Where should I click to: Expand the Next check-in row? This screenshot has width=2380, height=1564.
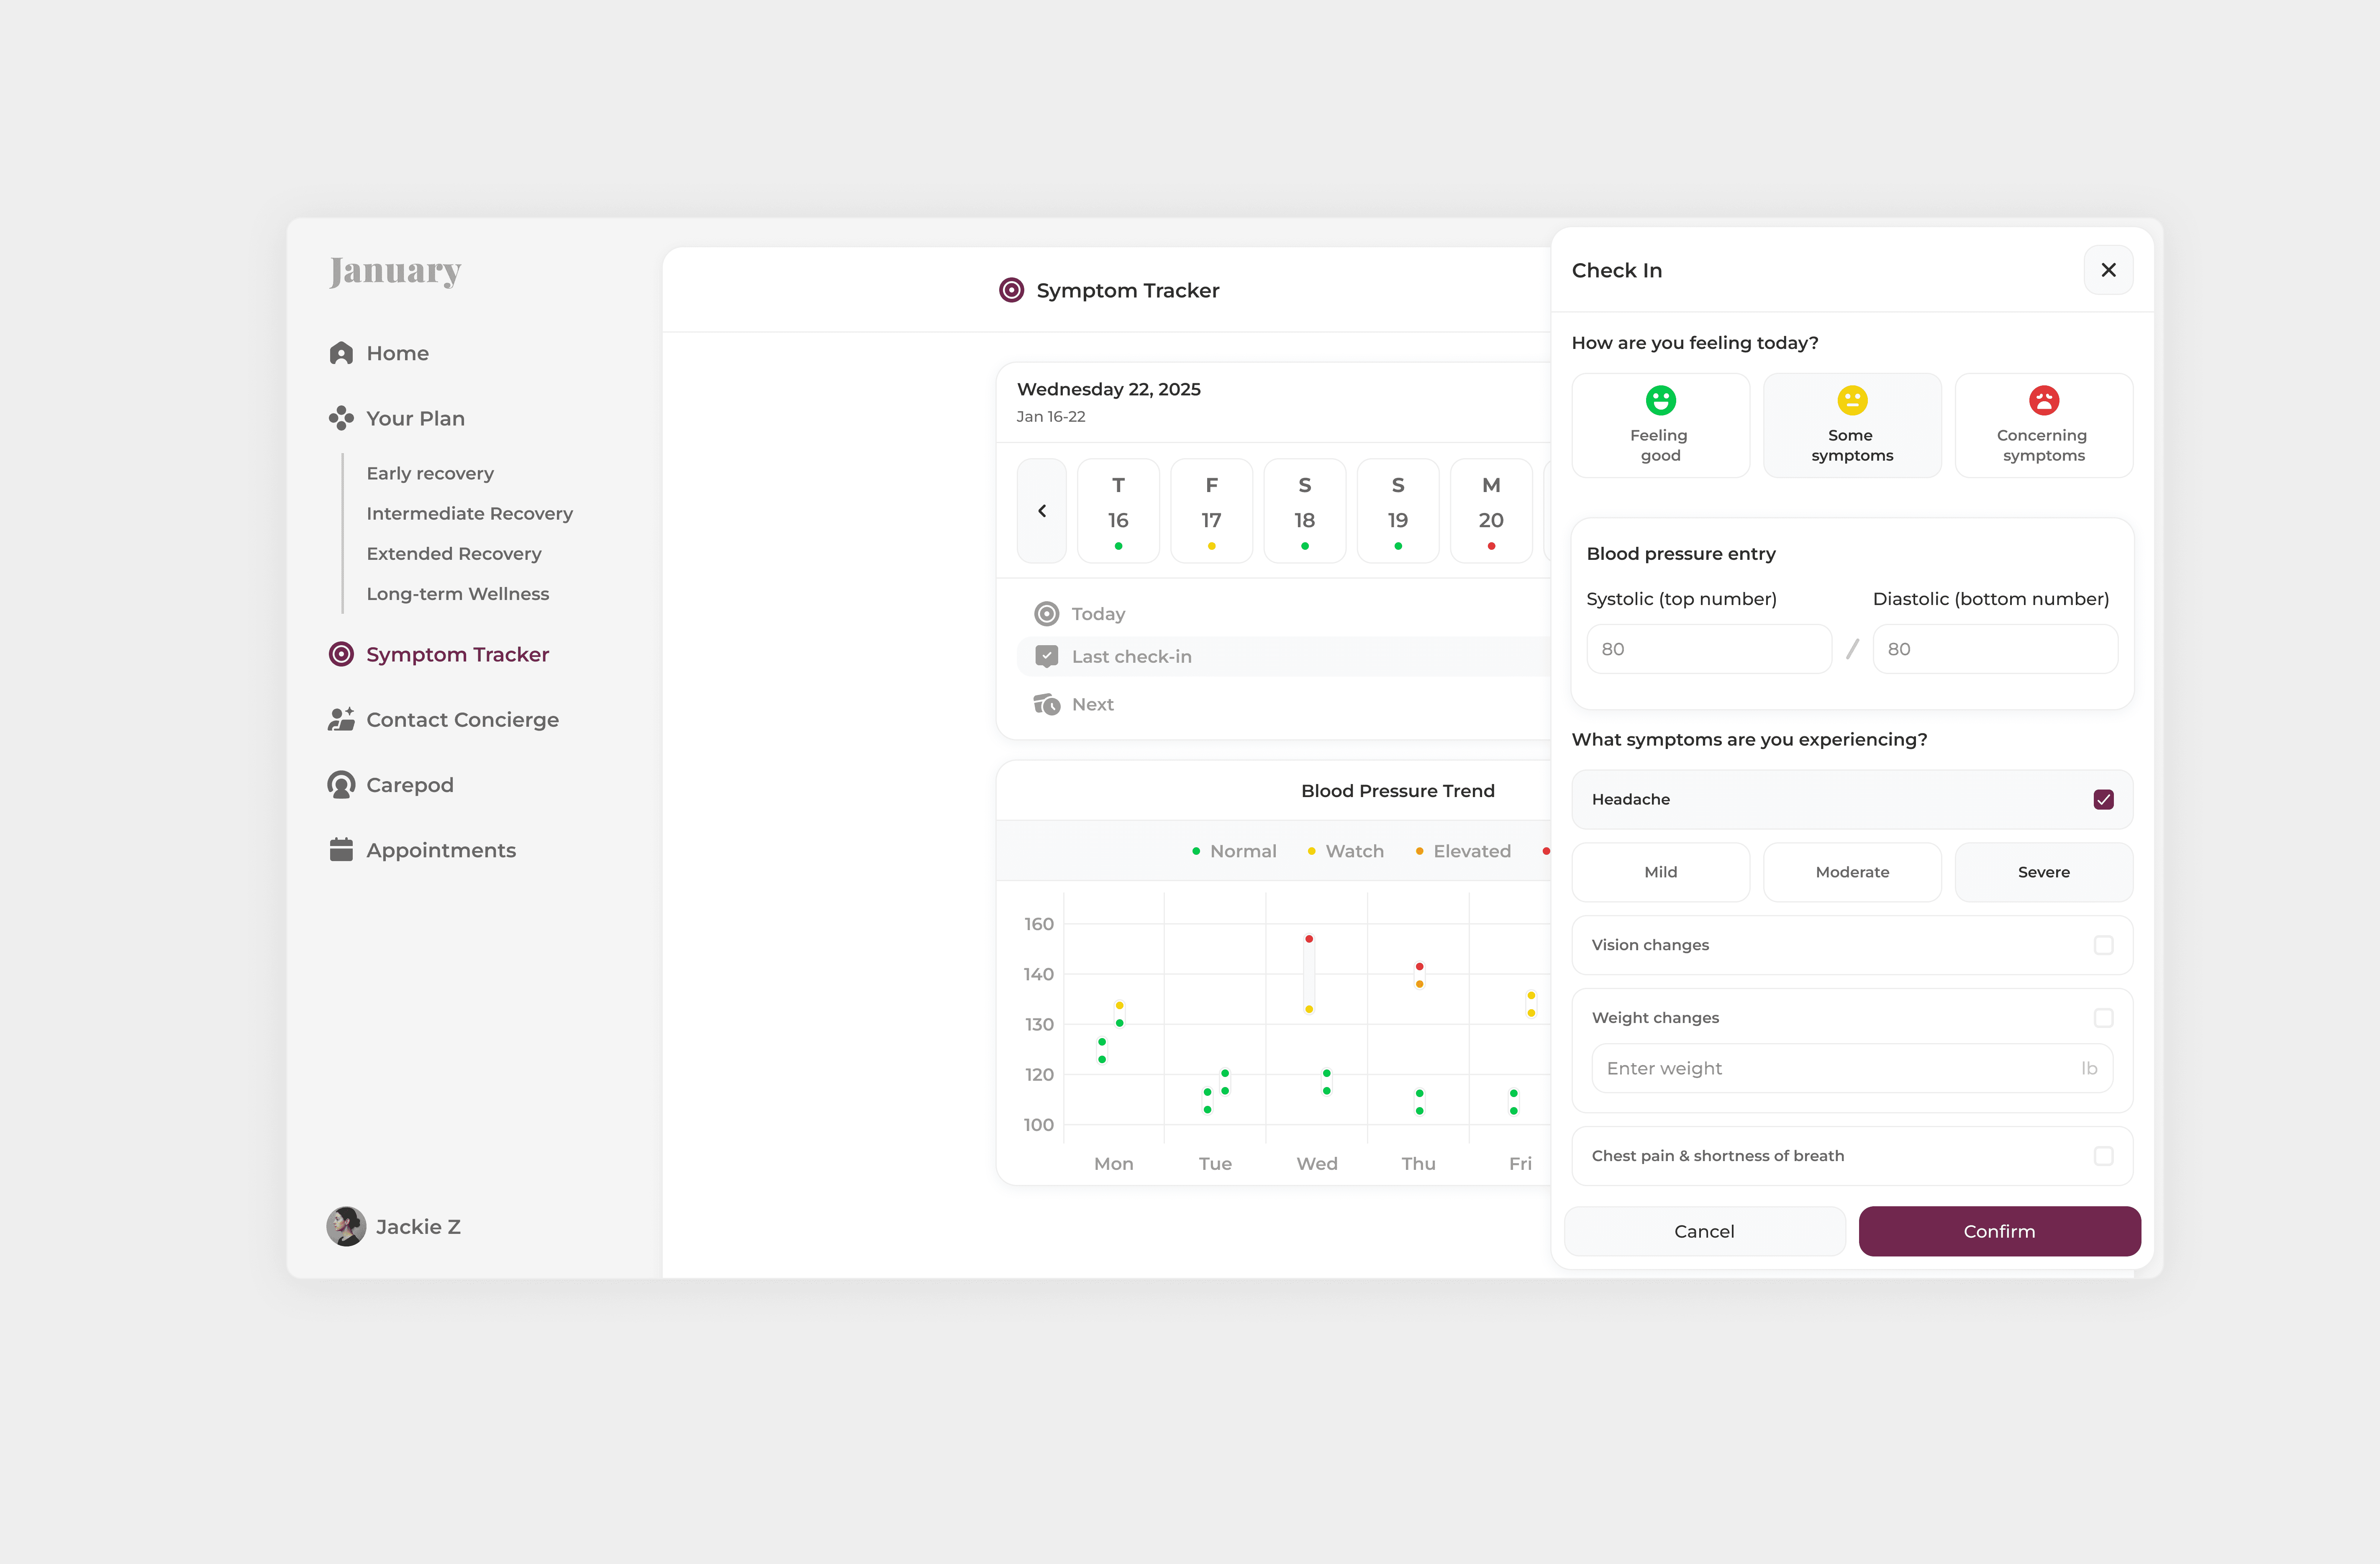click(1092, 705)
